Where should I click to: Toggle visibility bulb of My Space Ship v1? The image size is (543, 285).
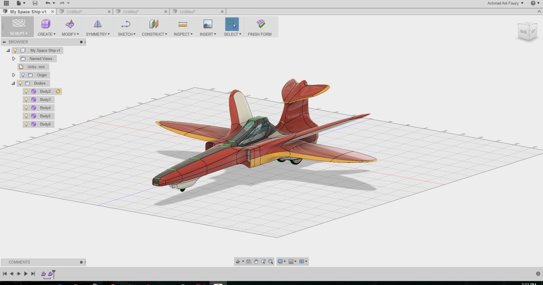click(x=15, y=50)
